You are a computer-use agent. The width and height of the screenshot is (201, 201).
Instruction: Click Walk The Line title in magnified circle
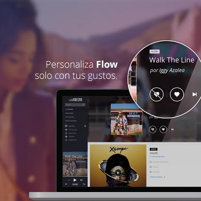tap(172, 60)
